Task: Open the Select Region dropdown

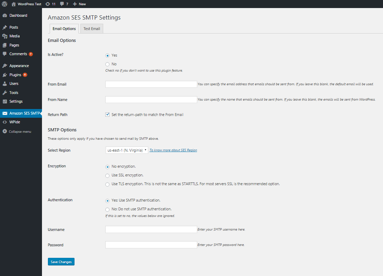Action: (x=127, y=150)
